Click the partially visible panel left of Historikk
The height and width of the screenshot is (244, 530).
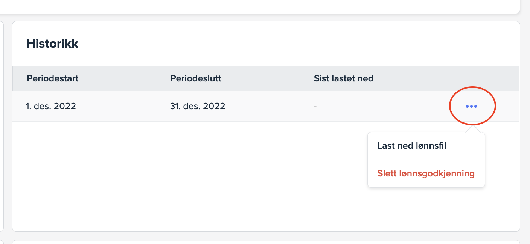2,124
